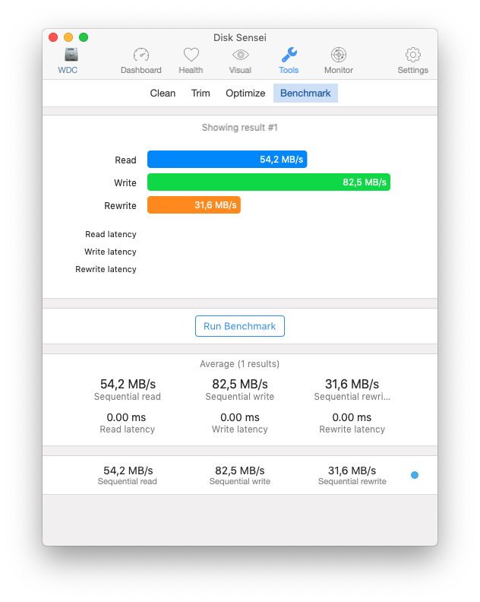The height and width of the screenshot is (602, 480).
Task: Click the green Write bar 82,5 MB/s
Action: tap(269, 182)
